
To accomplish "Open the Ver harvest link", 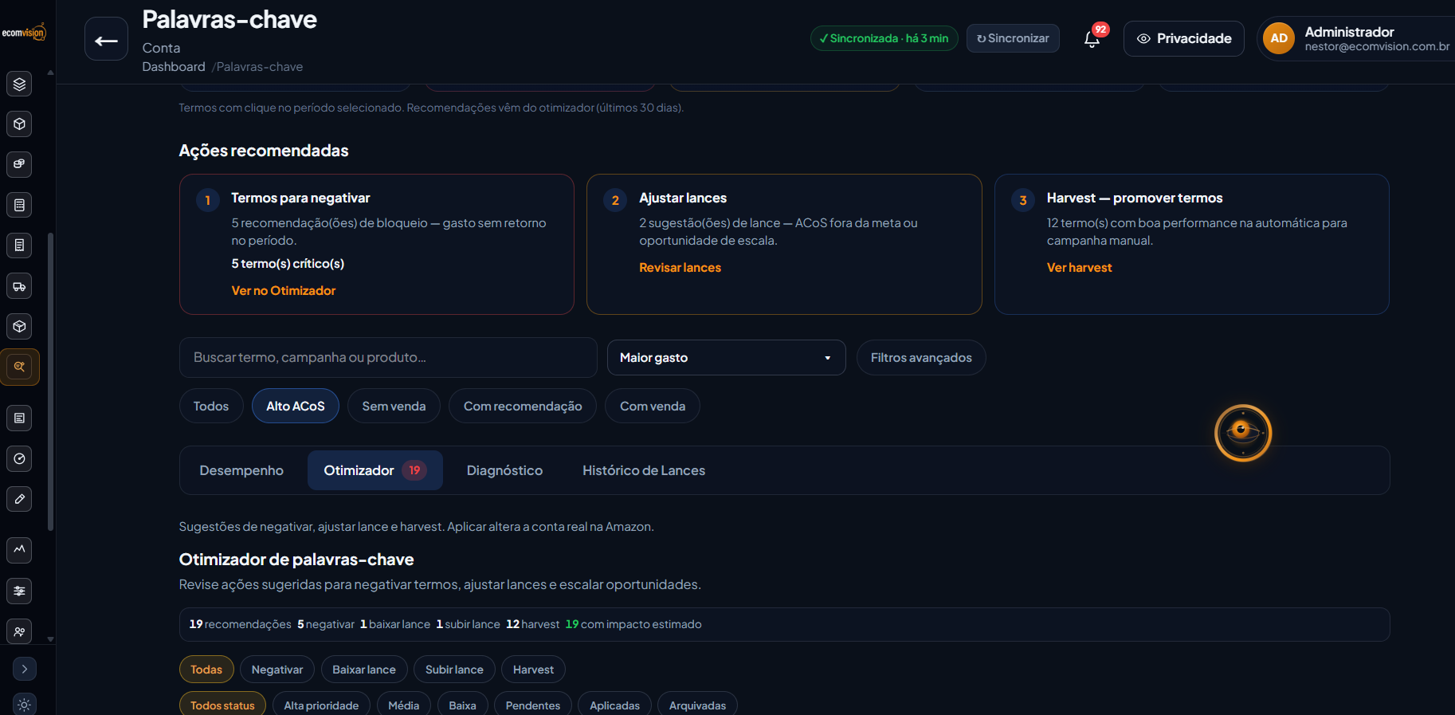I will [1079, 268].
